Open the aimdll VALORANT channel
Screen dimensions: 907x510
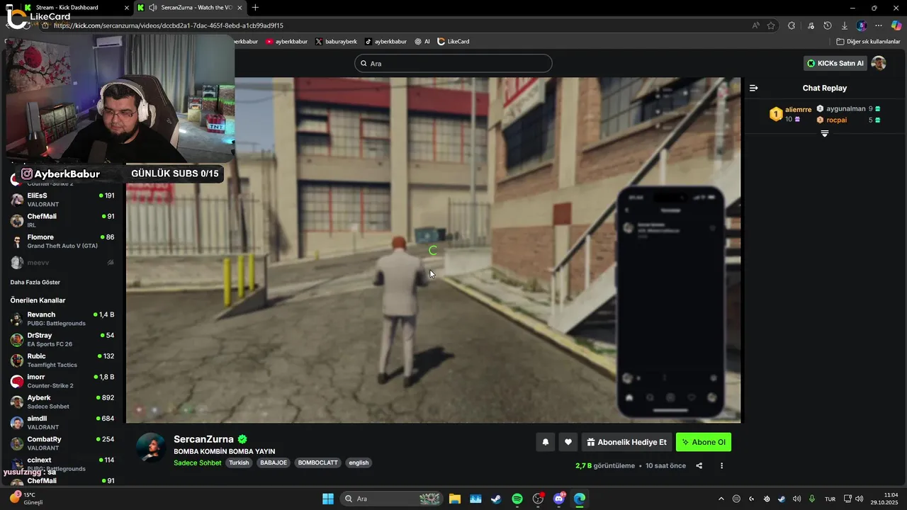click(62, 422)
